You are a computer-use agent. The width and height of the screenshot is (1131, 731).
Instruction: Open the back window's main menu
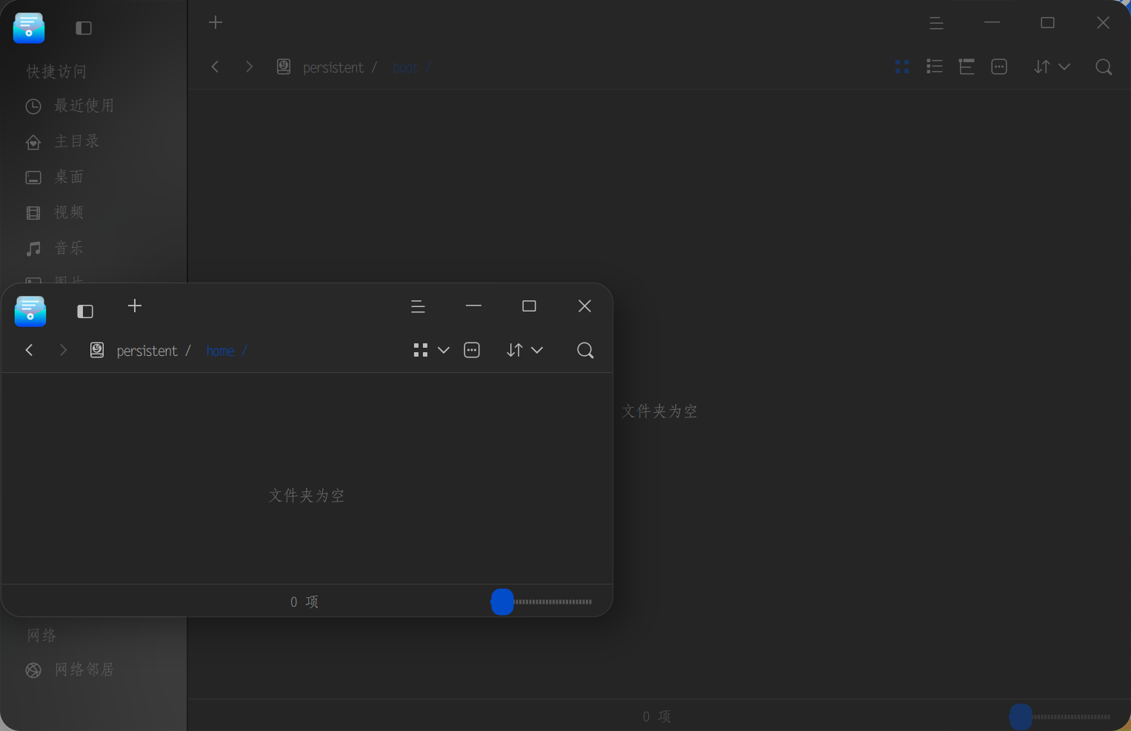click(x=936, y=23)
